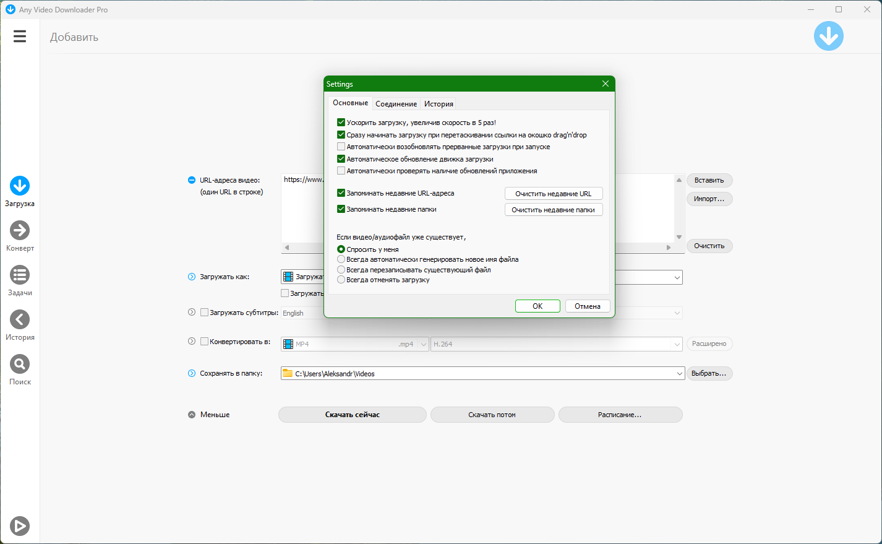Click the Импорт... button
Viewport: 882px width, 544px height.
709,199
